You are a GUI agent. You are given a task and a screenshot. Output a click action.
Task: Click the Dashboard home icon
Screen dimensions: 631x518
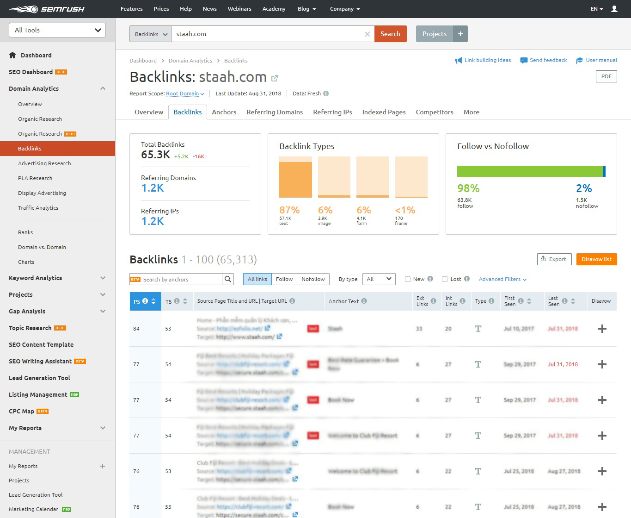[12, 55]
